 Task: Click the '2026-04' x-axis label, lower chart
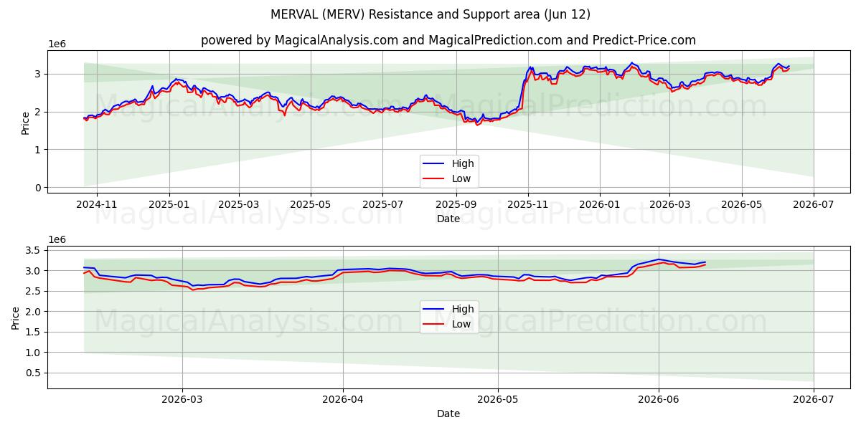tap(343, 399)
